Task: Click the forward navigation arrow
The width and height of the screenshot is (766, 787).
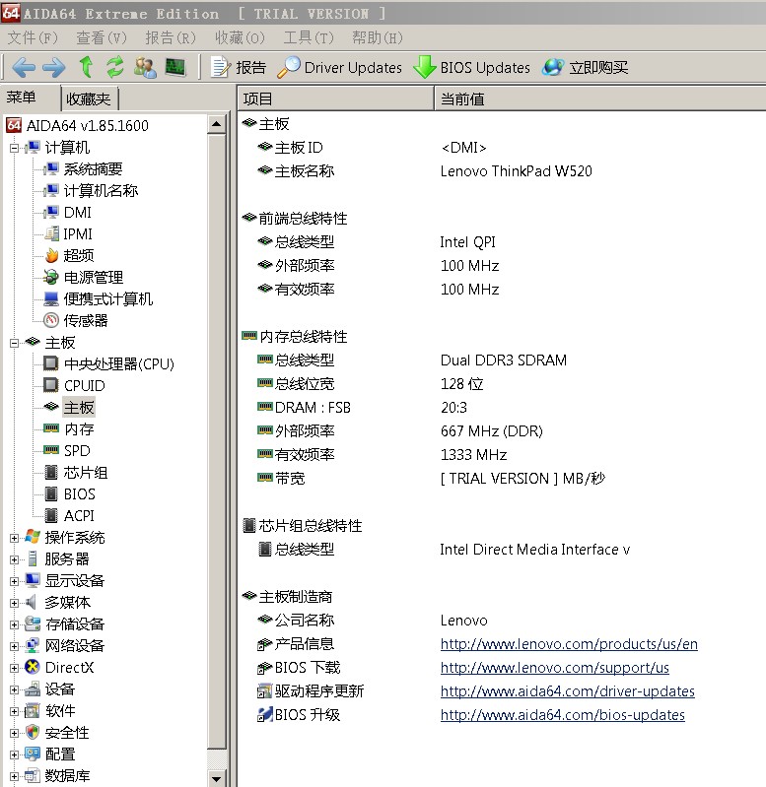Action: click(53, 67)
